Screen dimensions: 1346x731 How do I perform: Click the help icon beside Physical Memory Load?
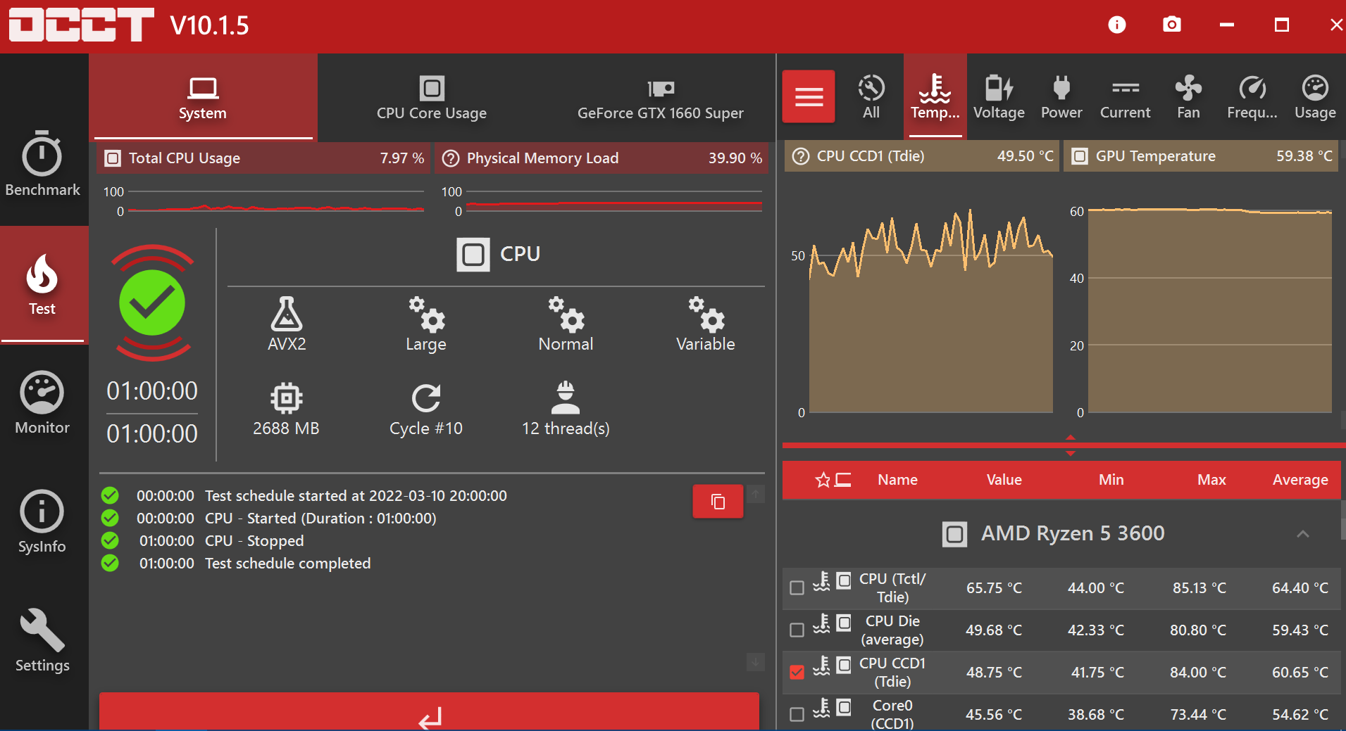(x=451, y=158)
